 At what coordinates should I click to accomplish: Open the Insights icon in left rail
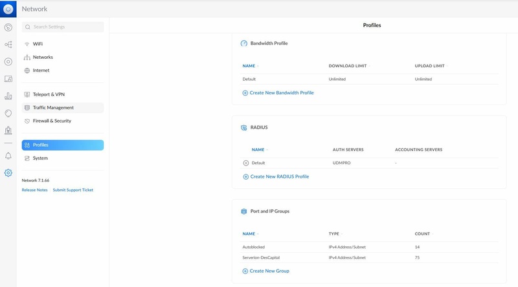(8, 113)
